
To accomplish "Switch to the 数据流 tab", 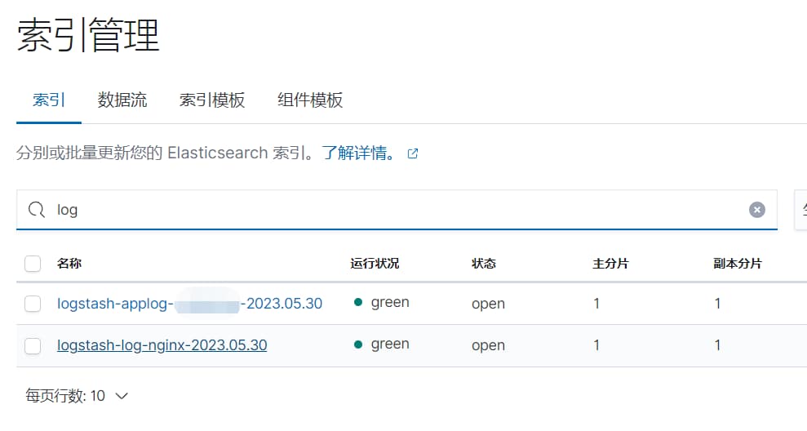I will pos(122,100).
